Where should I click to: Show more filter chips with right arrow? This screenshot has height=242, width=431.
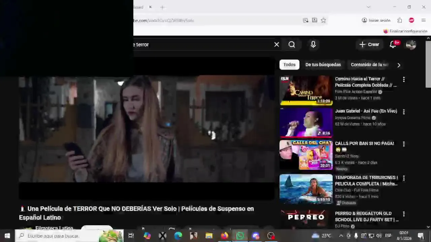point(399,65)
